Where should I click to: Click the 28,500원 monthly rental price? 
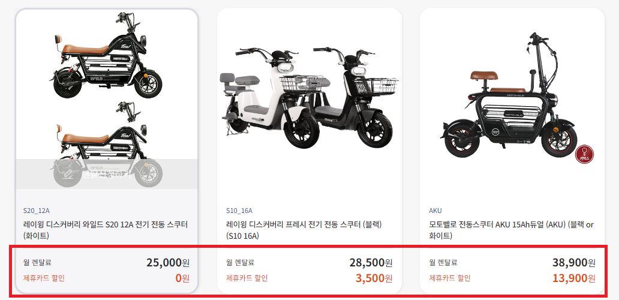[x=371, y=263]
